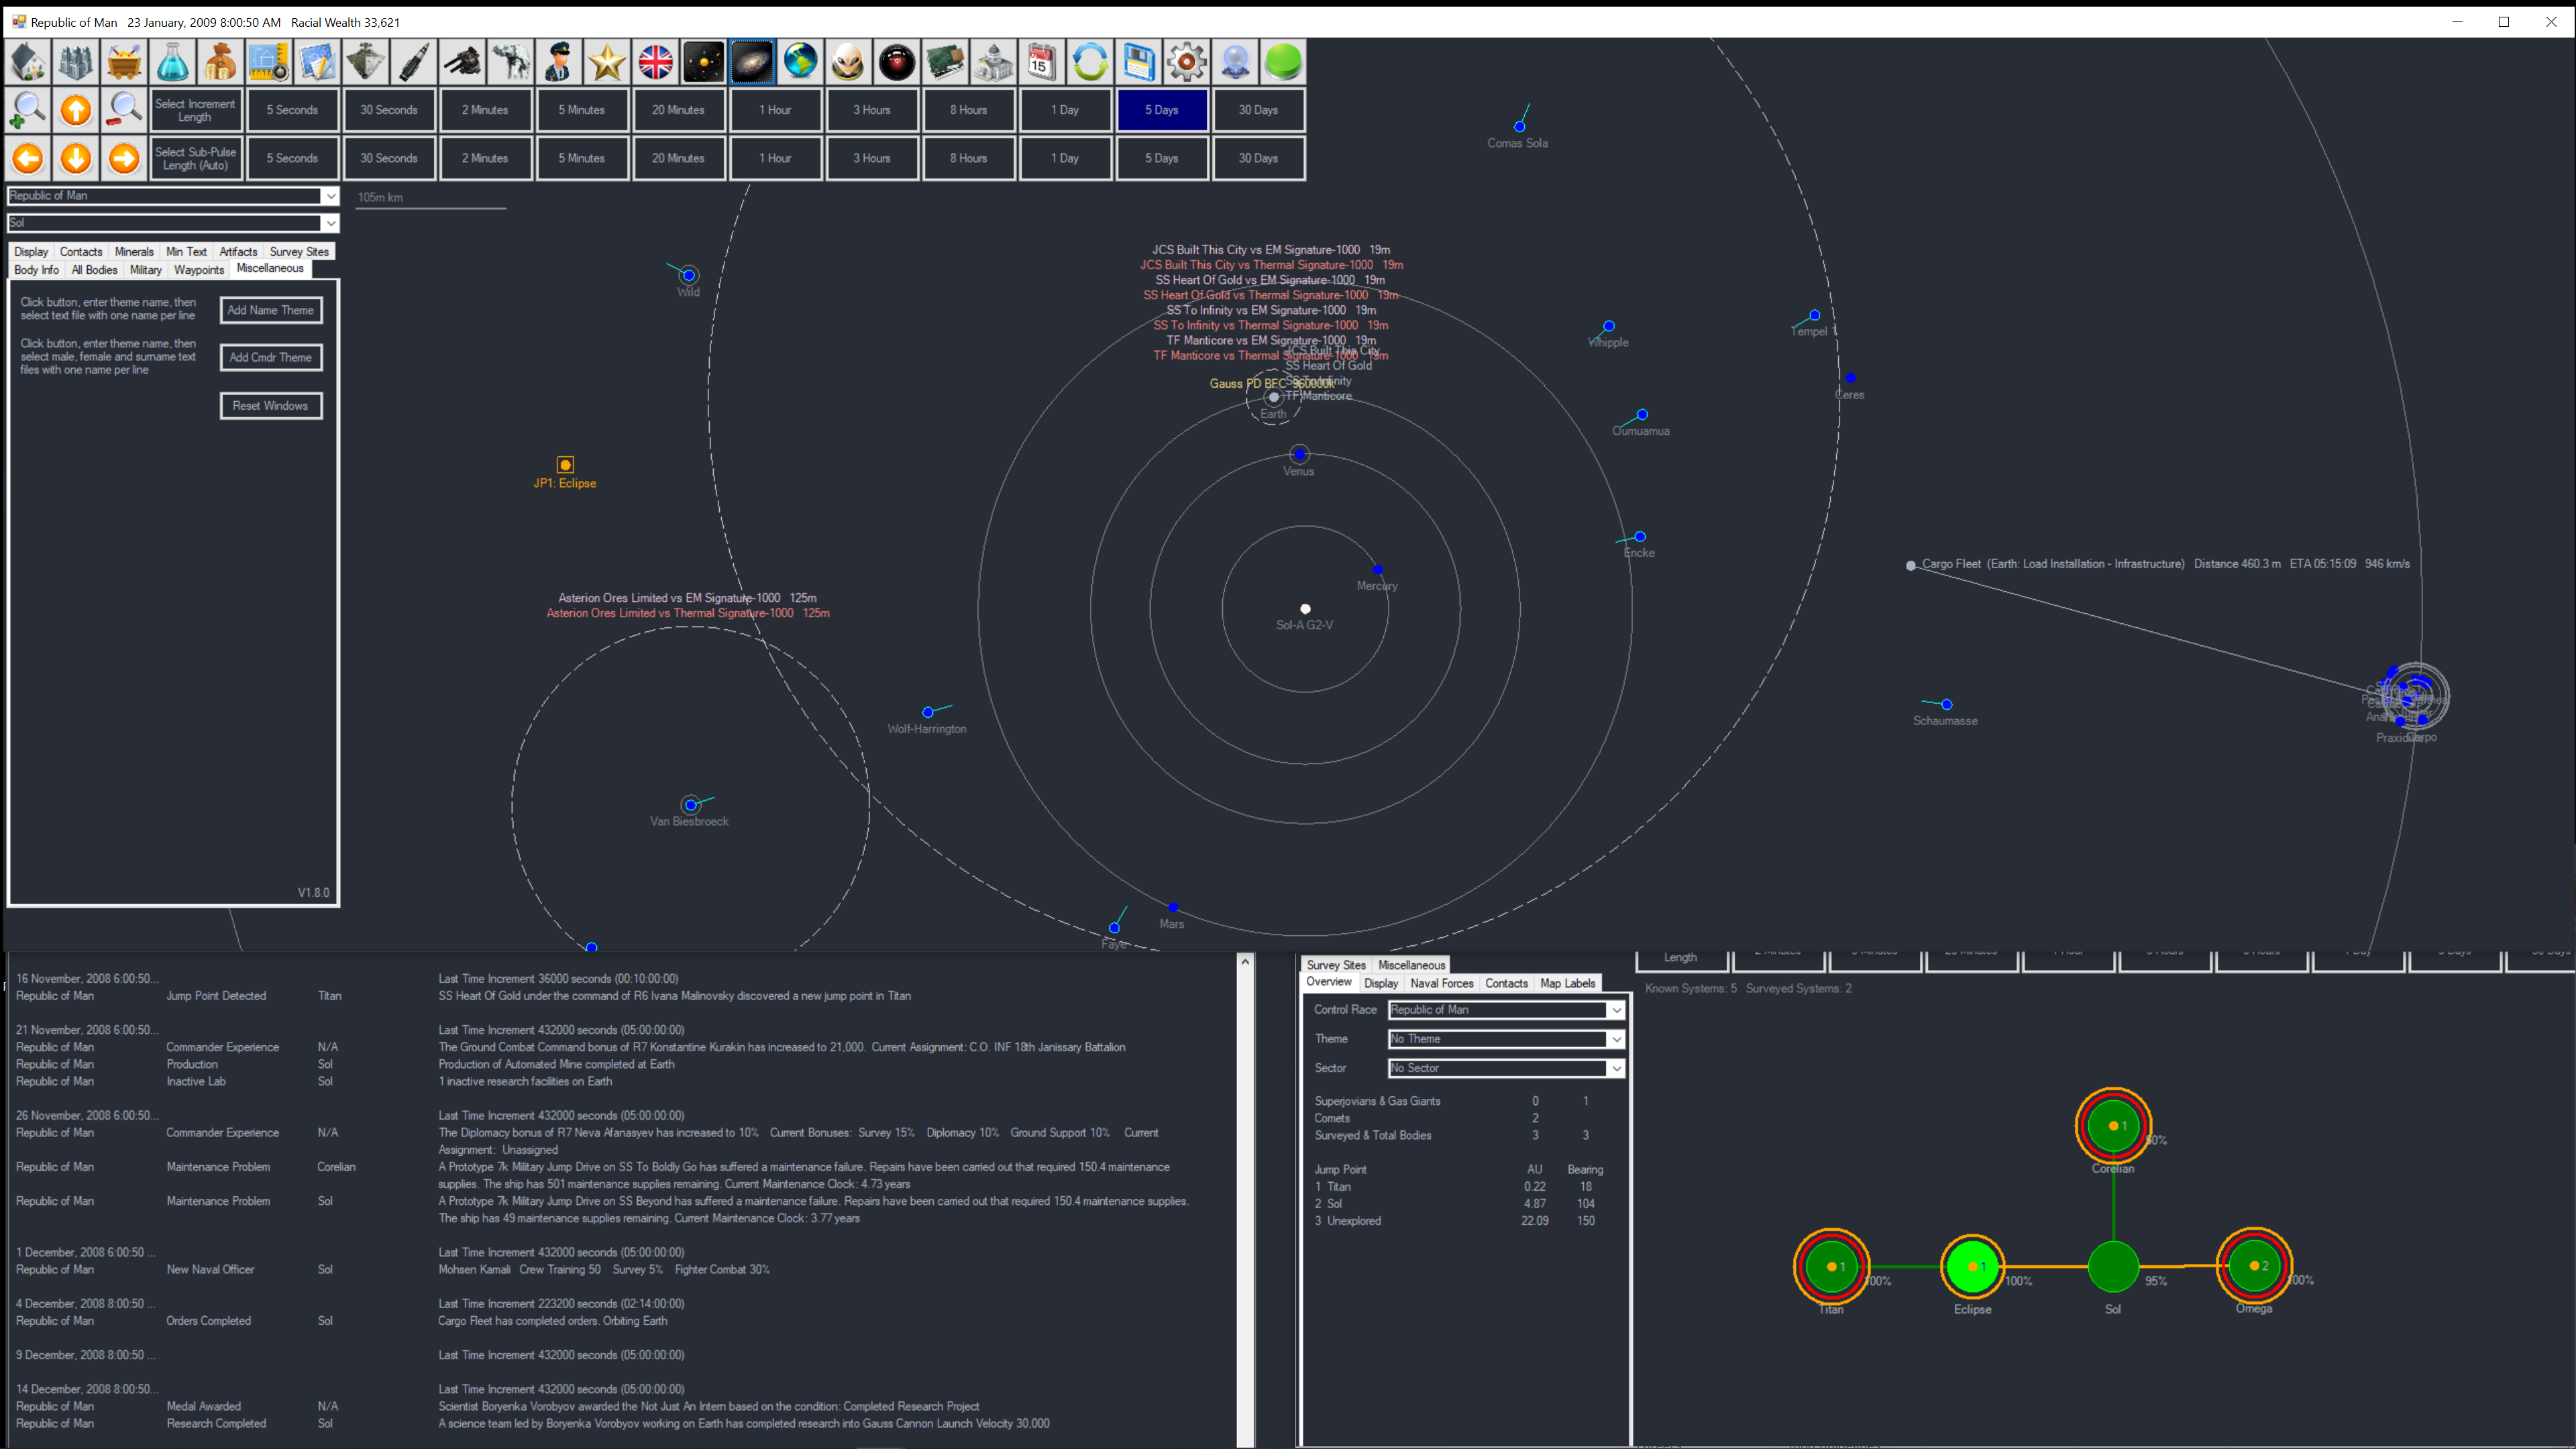Switch to the Military tab

click(145, 270)
